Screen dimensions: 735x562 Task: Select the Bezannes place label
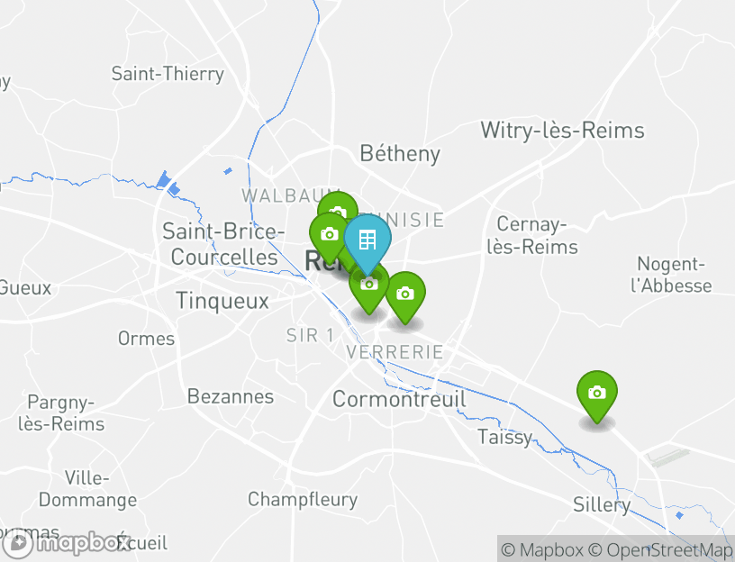[231, 396]
